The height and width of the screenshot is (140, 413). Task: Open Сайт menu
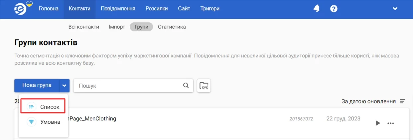(184, 9)
